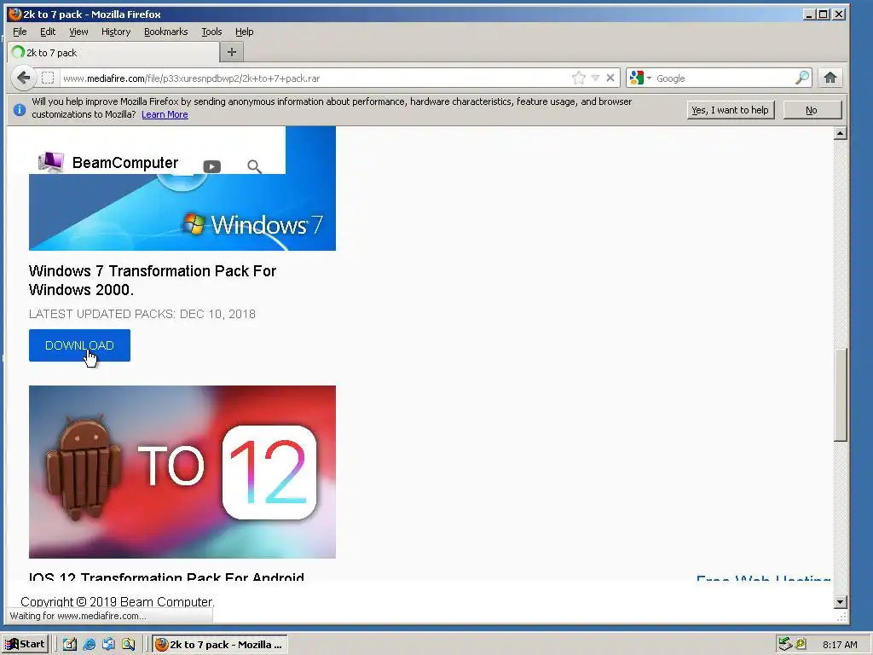Image resolution: width=873 pixels, height=655 pixels.
Task: Open the History menu
Action: pyautogui.click(x=116, y=32)
